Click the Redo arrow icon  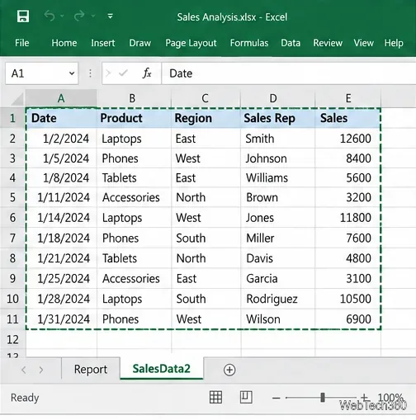point(79,16)
